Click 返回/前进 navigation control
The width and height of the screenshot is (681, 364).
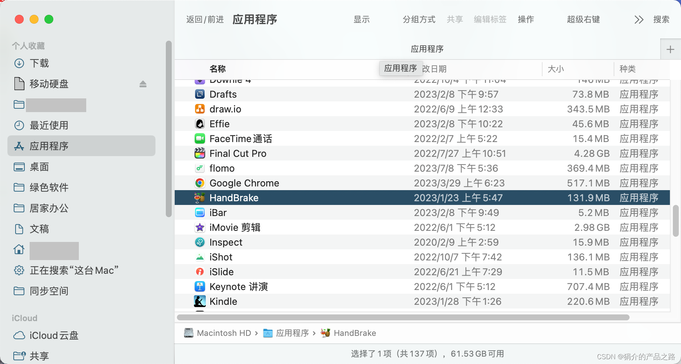pos(205,20)
